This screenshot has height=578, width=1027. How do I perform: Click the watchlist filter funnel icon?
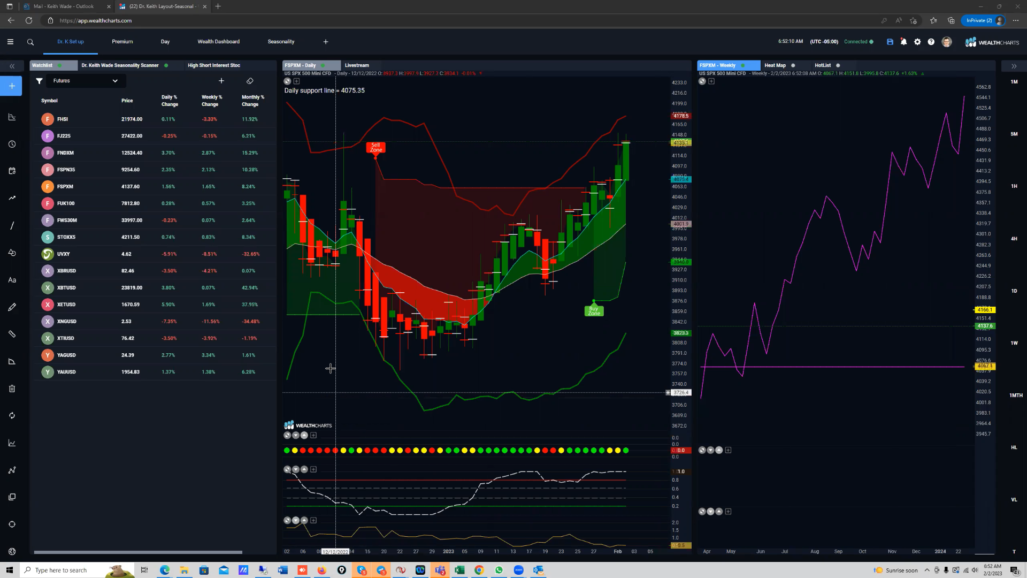(x=39, y=81)
